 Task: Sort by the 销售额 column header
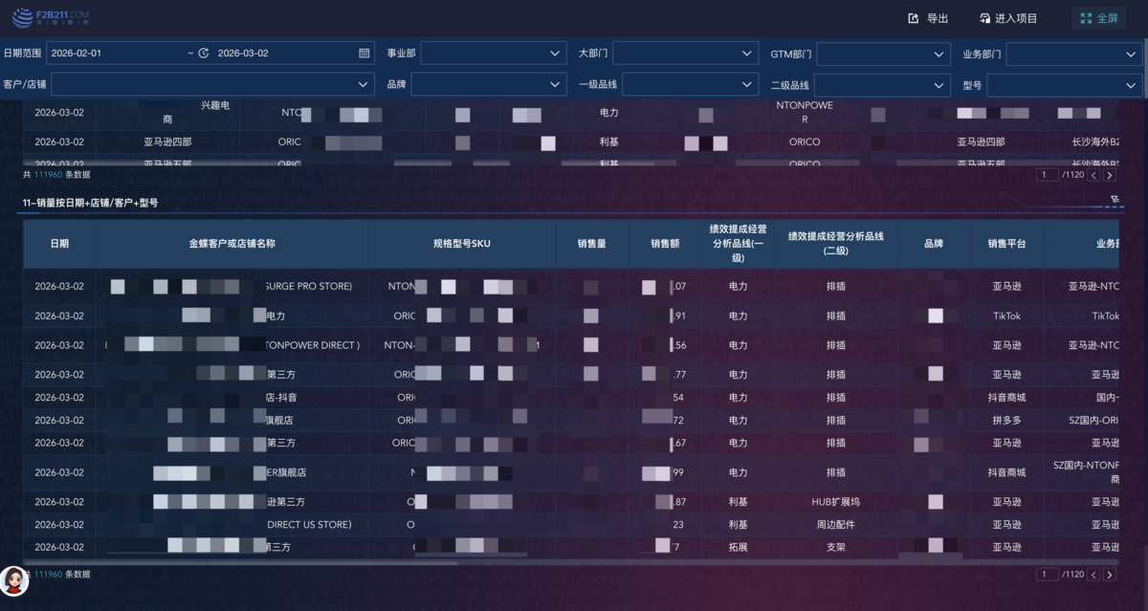coord(665,244)
